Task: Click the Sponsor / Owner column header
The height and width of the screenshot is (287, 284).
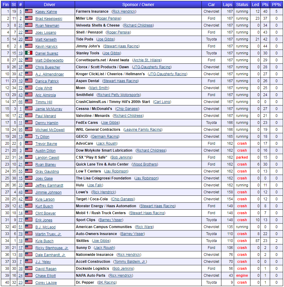Action: 138,5
